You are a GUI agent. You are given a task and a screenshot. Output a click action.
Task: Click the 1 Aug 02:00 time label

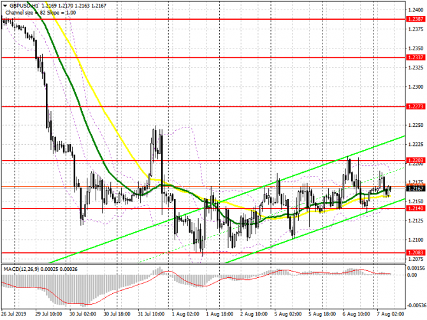click(x=185, y=314)
